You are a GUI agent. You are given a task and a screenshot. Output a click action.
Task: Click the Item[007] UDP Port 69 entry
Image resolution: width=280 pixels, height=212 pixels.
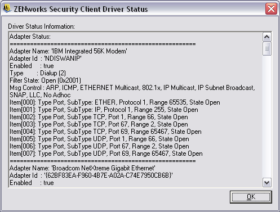click(106, 154)
